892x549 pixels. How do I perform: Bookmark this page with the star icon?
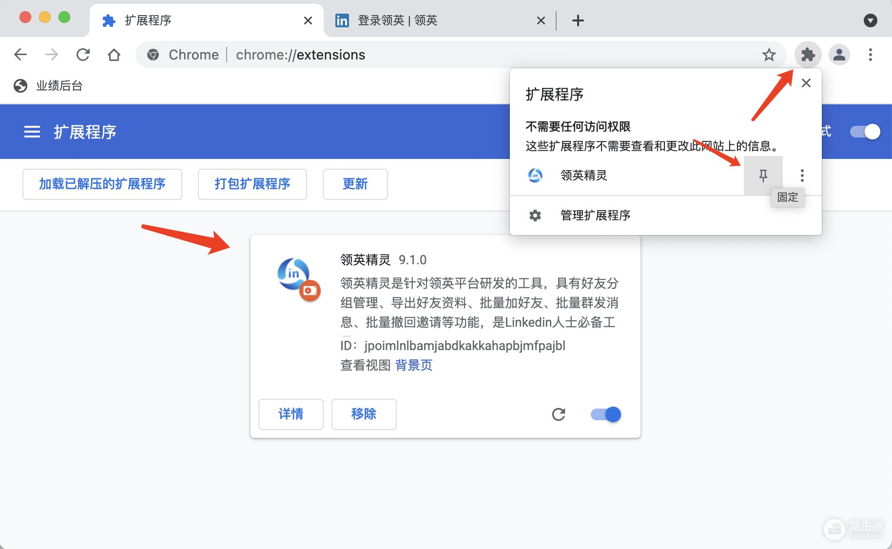point(769,55)
